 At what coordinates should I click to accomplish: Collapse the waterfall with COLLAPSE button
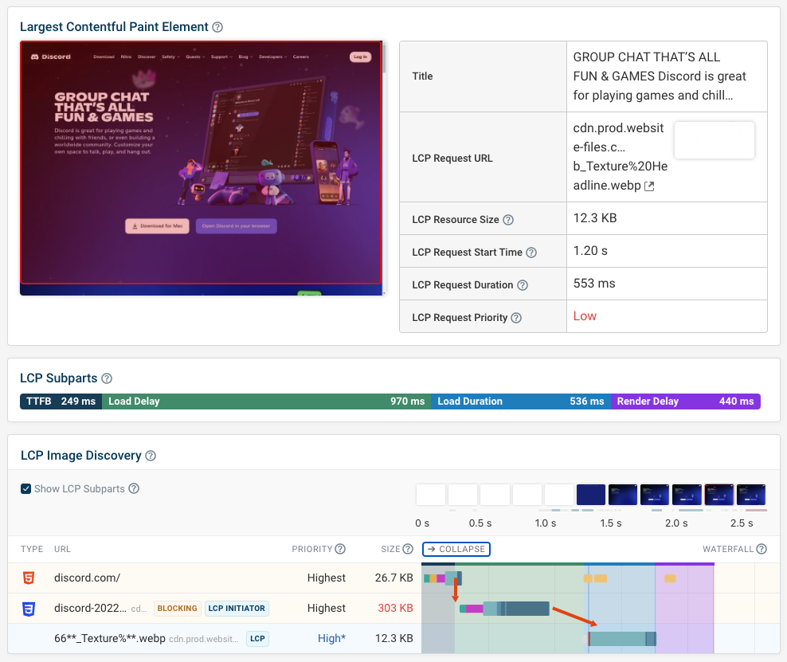point(456,549)
